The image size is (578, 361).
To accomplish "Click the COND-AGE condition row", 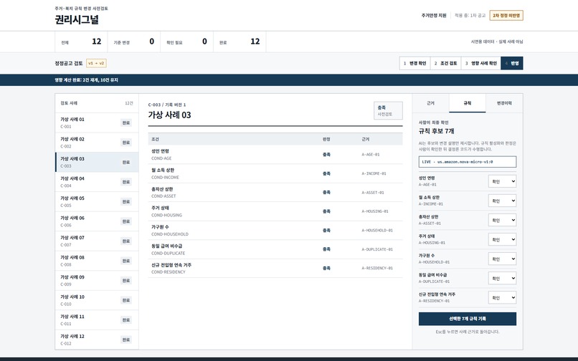I will 275,154.
